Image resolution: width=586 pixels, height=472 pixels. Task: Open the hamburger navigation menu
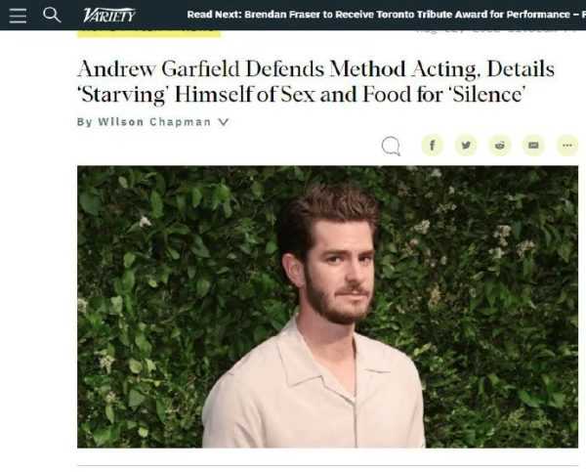point(18,16)
